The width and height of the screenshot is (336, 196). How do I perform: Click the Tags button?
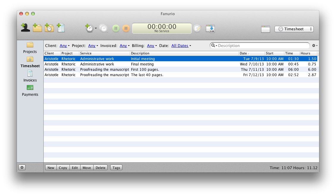coord(116,168)
